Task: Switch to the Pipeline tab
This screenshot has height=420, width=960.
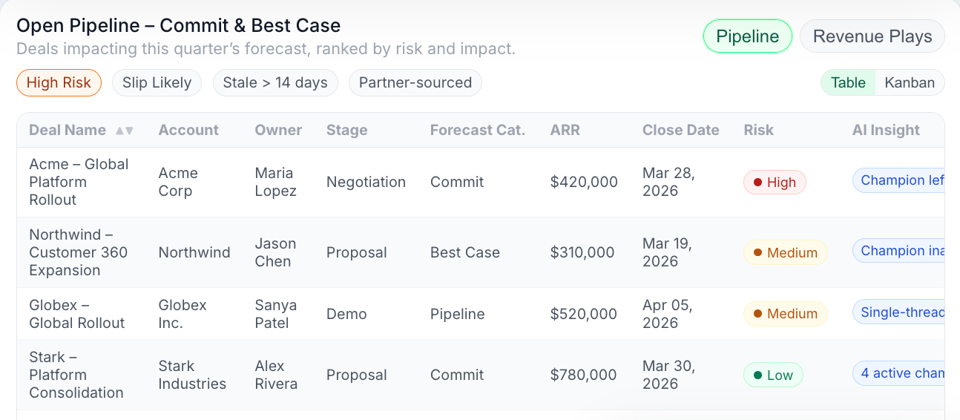Action: [x=747, y=36]
